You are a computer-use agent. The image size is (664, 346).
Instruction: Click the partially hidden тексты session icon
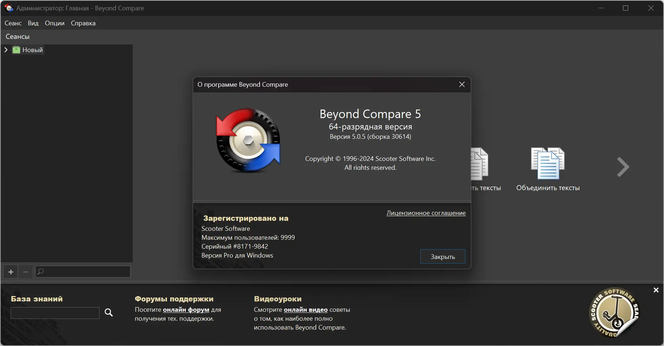pyautogui.click(x=479, y=164)
